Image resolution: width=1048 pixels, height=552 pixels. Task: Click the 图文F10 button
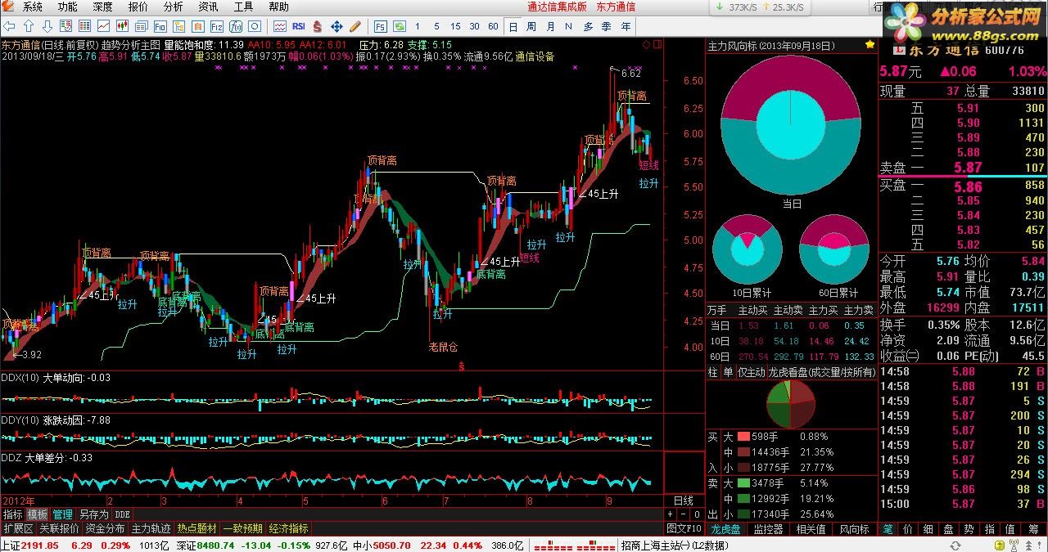click(683, 529)
